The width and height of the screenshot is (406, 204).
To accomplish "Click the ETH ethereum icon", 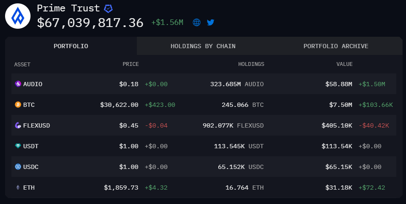I will click(18, 188).
